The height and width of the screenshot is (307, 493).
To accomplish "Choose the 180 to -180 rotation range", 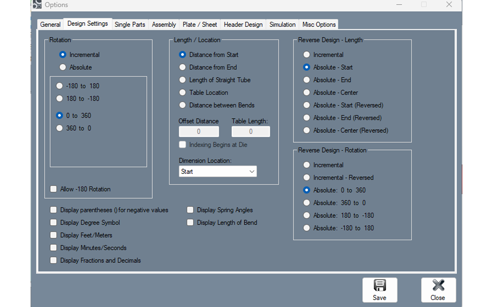I will pos(78,99).
